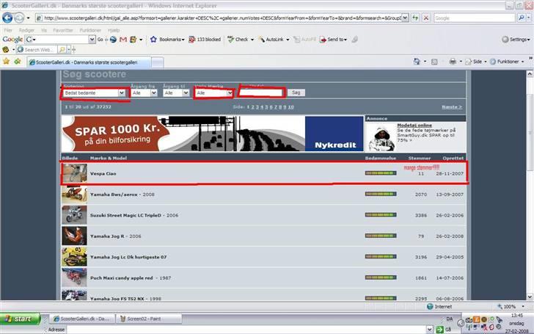This screenshot has height=334, width=534.
Task: Click the Windows Start button
Action: (23, 319)
